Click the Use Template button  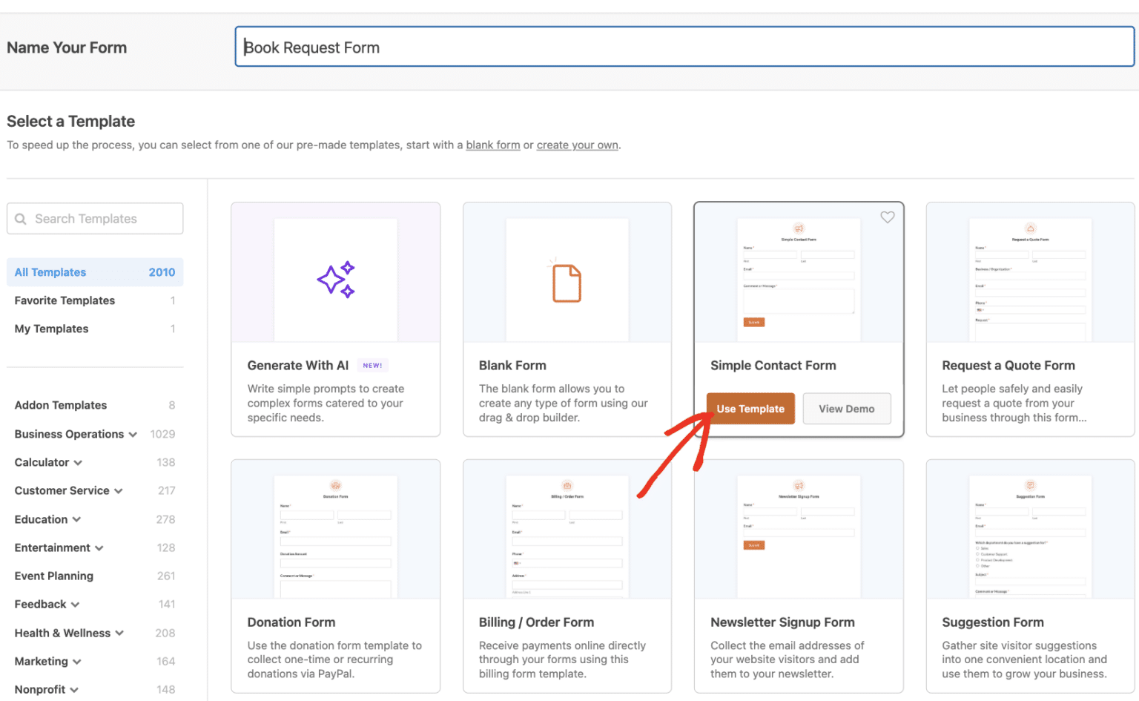pos(750,409)
